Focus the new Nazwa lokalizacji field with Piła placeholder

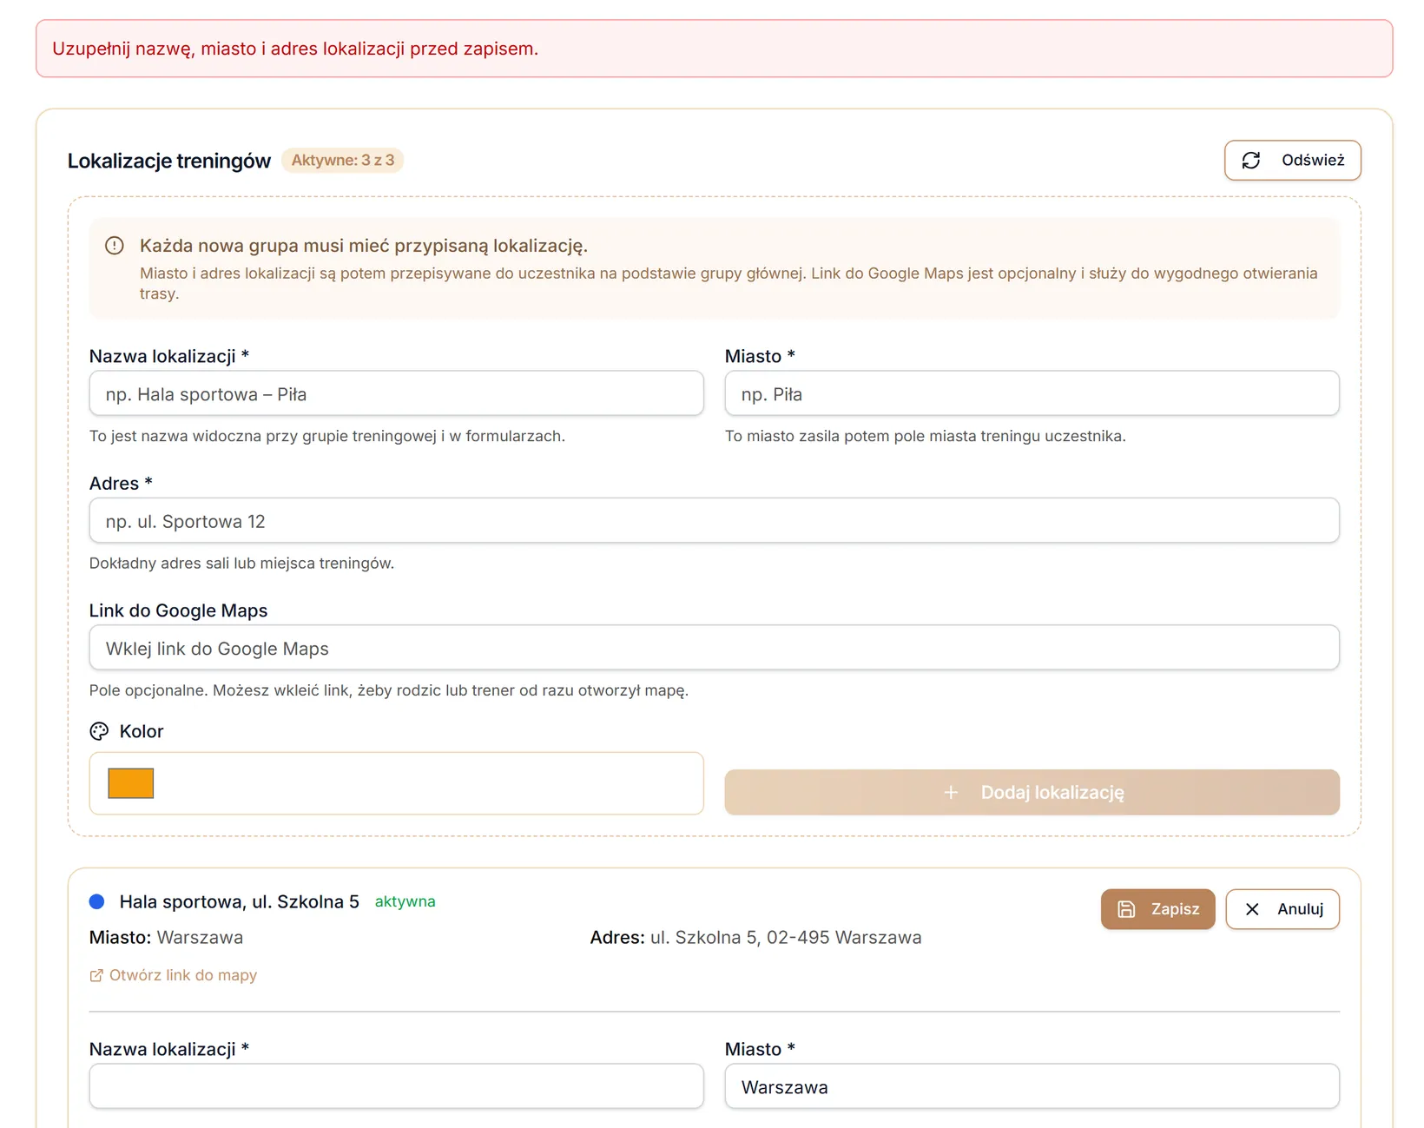point(396,394)
